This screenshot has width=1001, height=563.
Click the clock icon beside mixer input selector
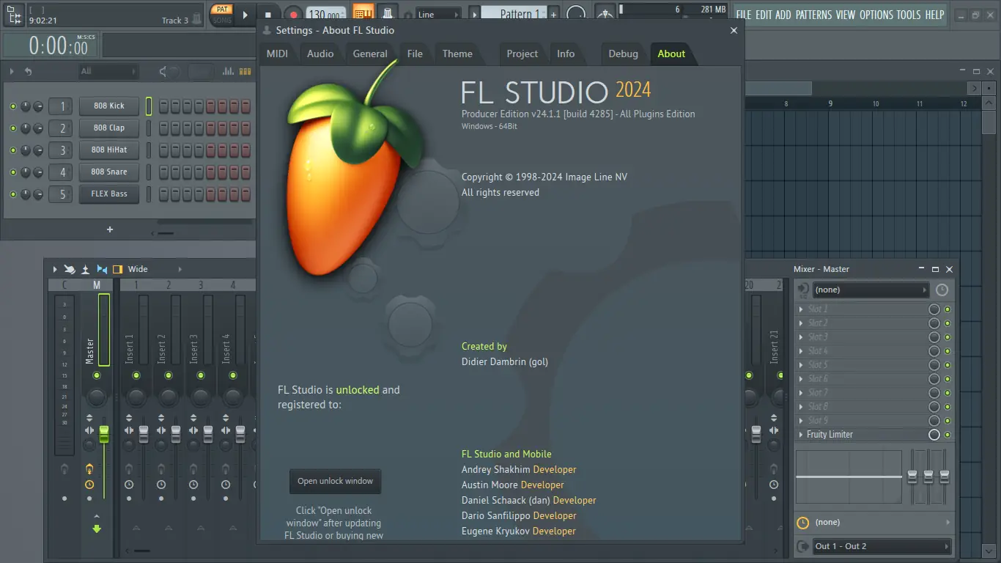point(942,290)
